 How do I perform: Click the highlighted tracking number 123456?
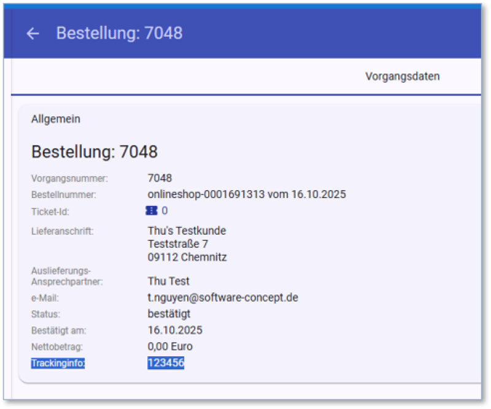[166, 363]
